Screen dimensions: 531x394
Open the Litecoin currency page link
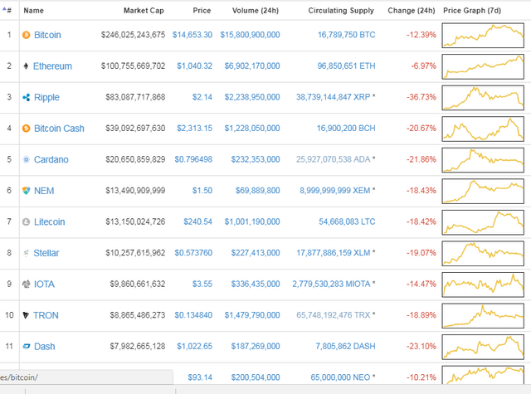50,221
